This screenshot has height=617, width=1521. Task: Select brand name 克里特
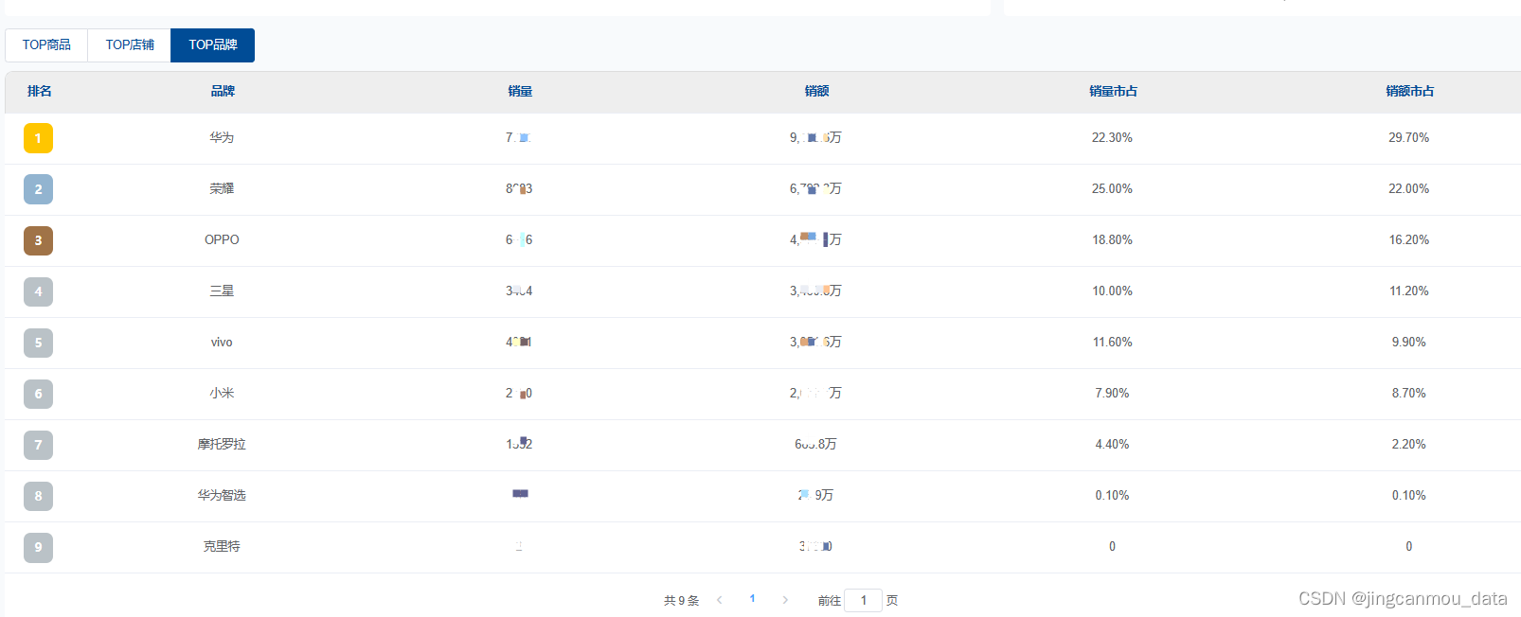[x=222, y=547]
